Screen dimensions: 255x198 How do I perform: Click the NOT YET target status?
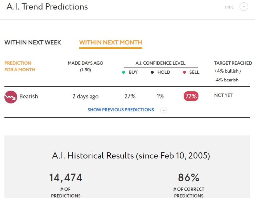[223, 95]
